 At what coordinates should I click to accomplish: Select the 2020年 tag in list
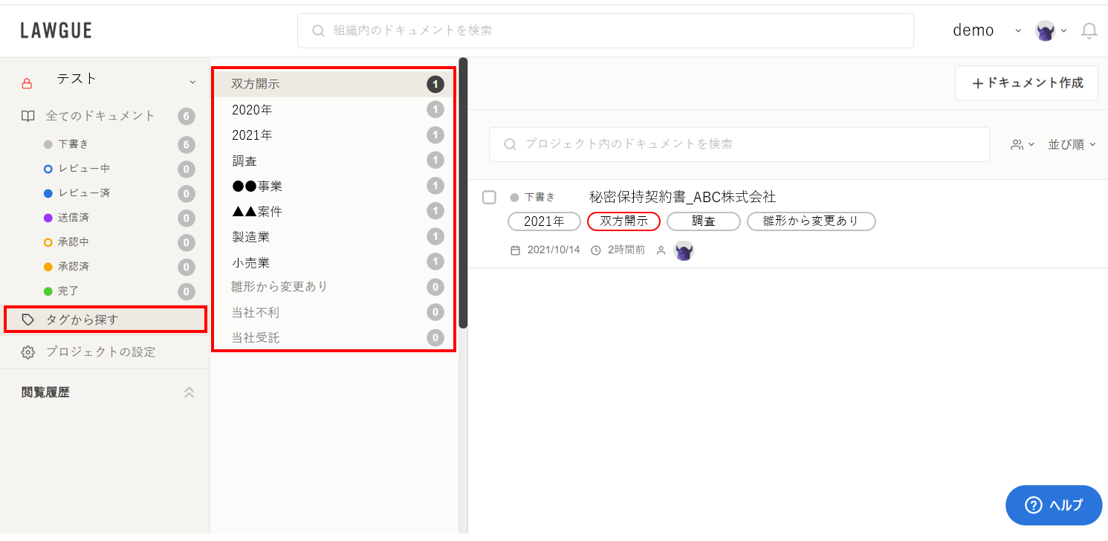click(x=252, y=110)
